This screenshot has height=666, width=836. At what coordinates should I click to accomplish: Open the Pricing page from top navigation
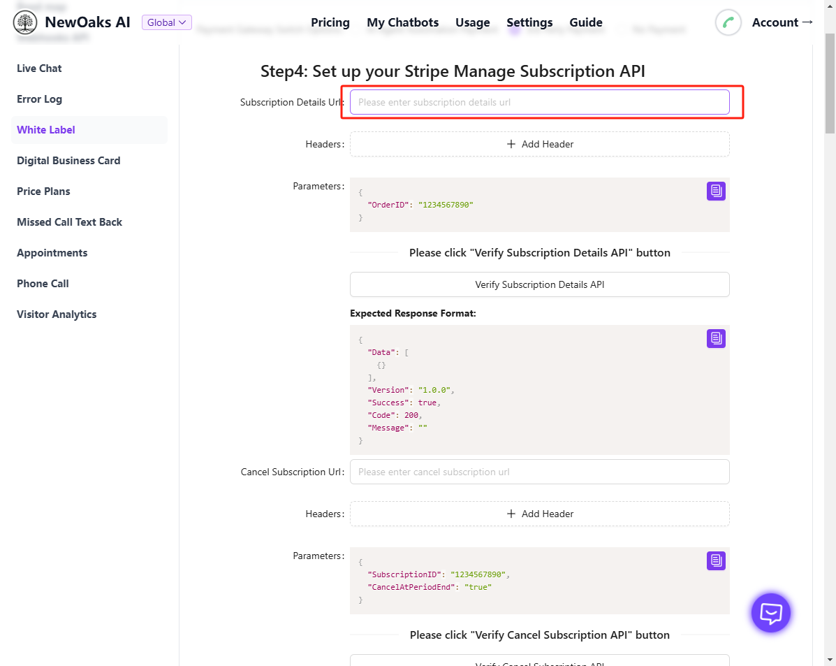pos(330,22)
